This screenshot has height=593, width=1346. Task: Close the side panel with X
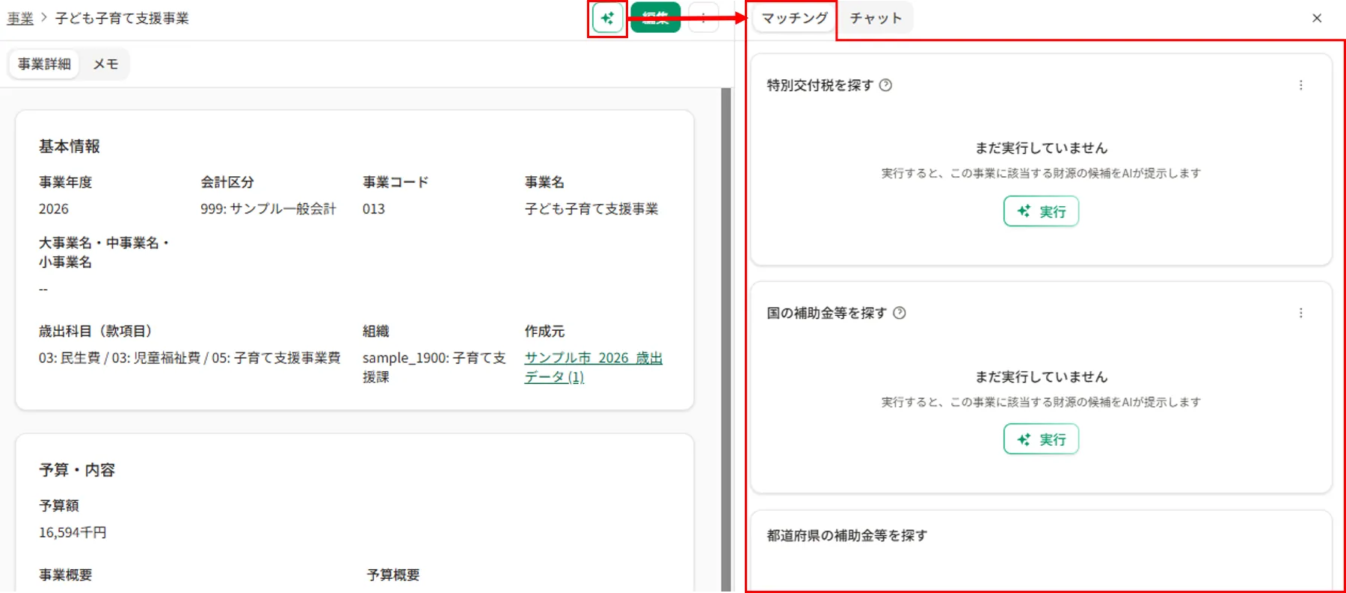(x=1317, y=18)
